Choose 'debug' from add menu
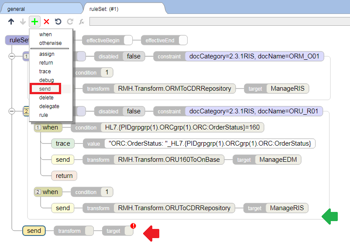Viewport: 350px width, 249px height. click(x=47, y=80)
